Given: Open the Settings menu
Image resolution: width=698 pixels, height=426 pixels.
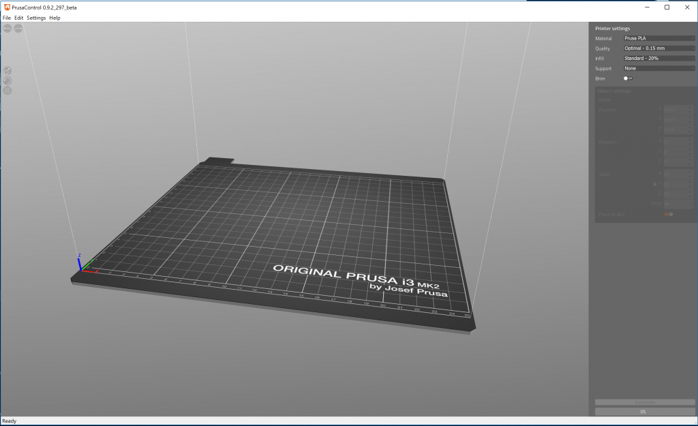Looking at the screenshot, I should point(36,18).
